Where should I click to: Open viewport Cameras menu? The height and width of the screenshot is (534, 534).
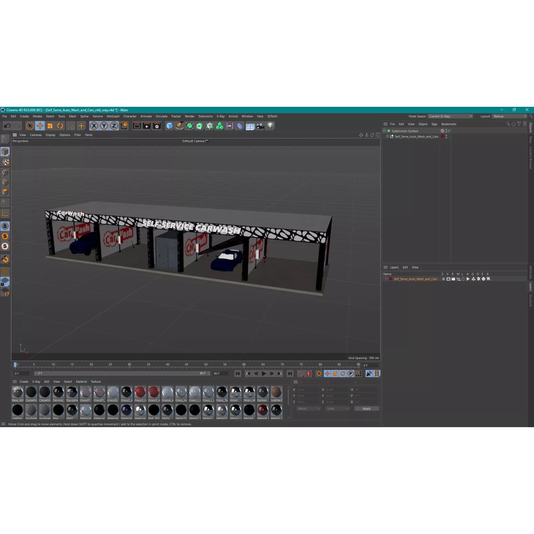coord(36,135)
